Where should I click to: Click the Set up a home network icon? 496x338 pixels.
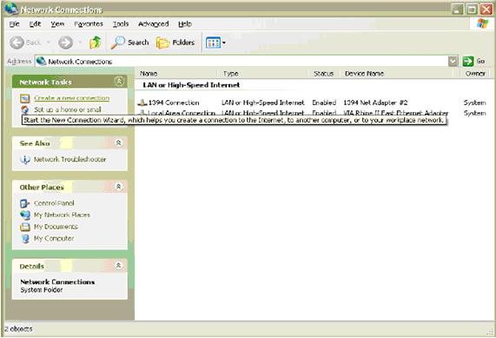pos(24,109)
